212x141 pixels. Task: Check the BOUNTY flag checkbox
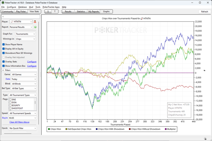[10, 105]
